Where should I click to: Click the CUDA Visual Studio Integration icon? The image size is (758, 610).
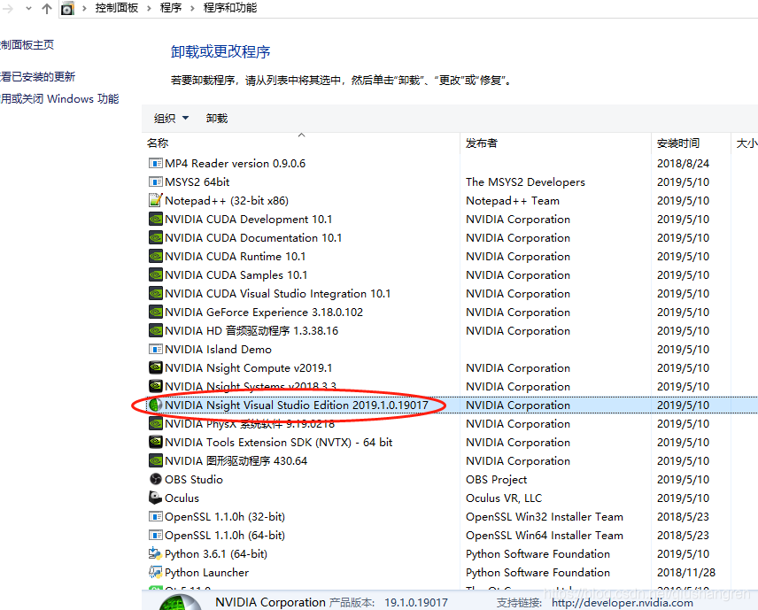(155, 293)
